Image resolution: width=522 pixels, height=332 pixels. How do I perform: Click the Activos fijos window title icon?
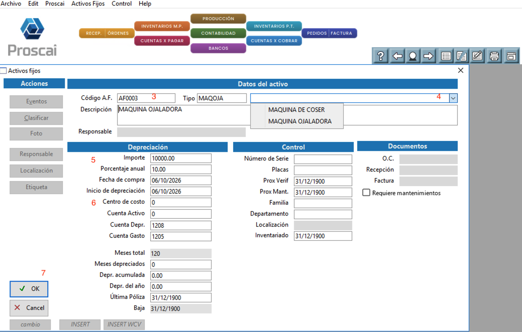4,70
